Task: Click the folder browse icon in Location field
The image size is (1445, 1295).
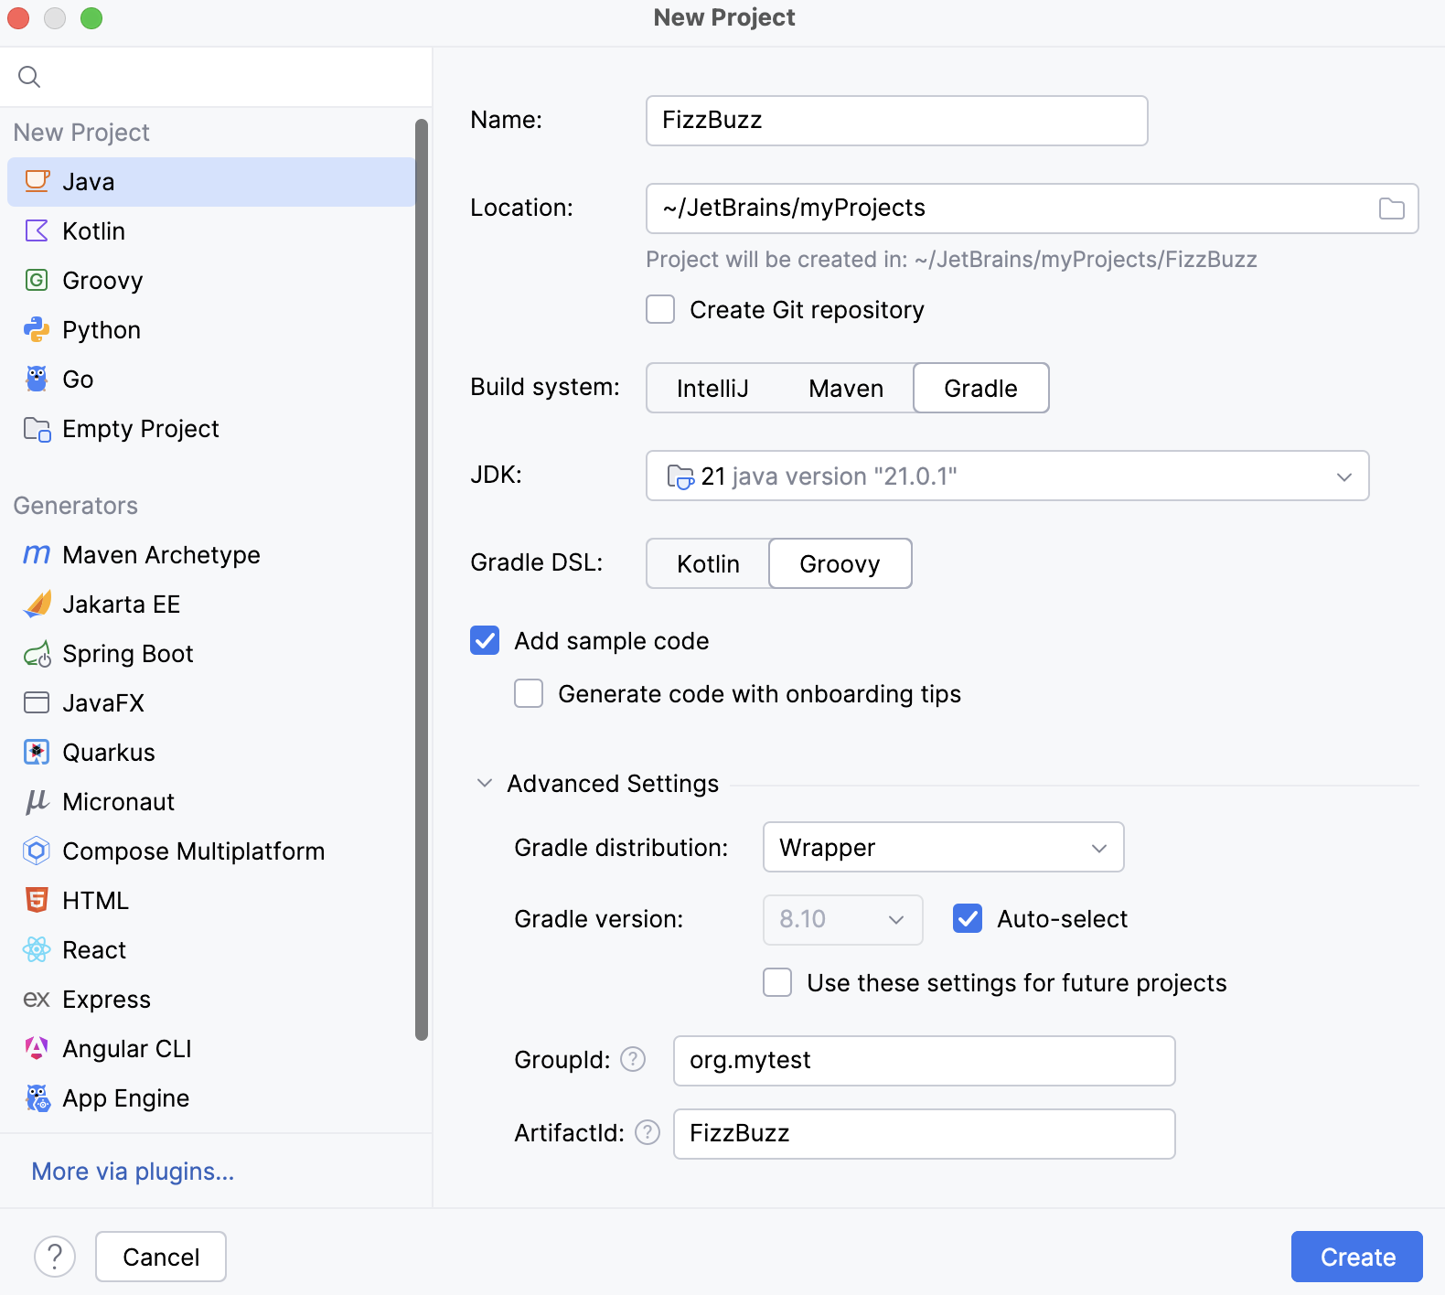Action: (x=1391, y=209)
